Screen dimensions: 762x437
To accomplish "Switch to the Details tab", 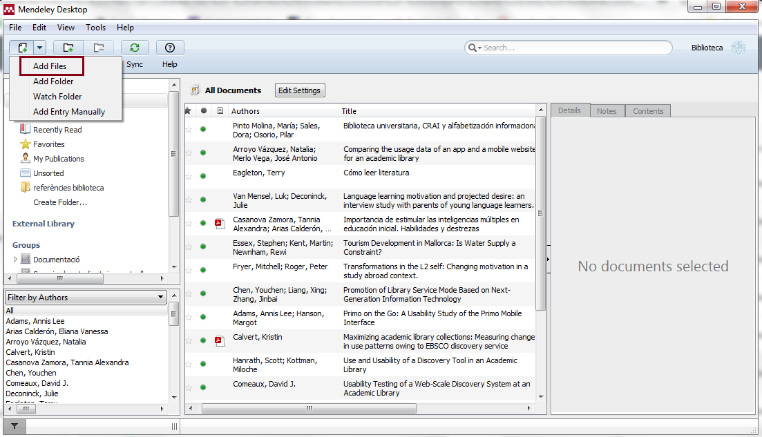I will click(x=569, y=110).
